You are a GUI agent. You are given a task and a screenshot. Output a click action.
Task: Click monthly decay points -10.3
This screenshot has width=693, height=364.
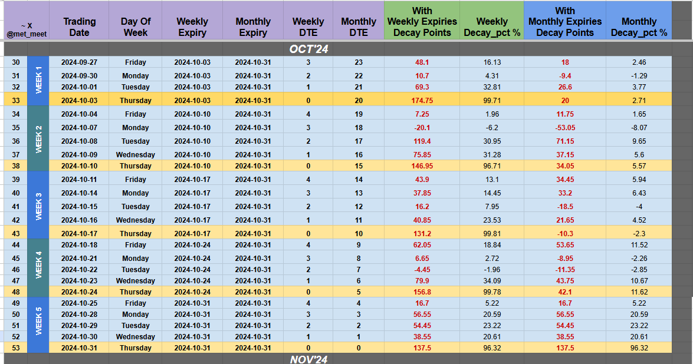click(x=565, y=233)
